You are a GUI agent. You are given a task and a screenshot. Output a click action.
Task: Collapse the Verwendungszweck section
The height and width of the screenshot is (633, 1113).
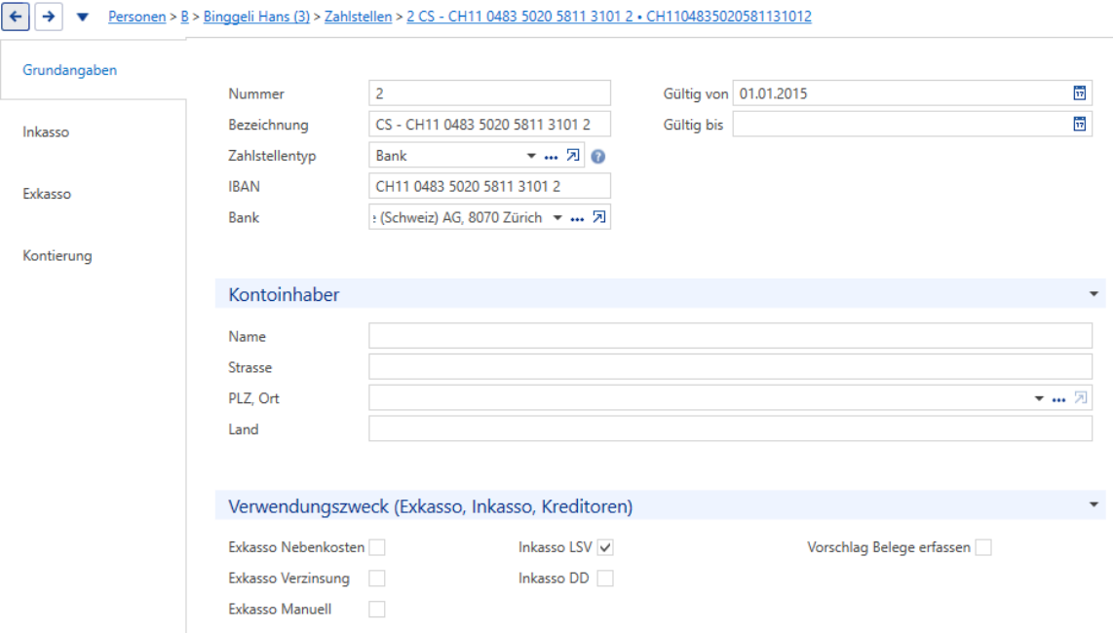coord(1094,504)
